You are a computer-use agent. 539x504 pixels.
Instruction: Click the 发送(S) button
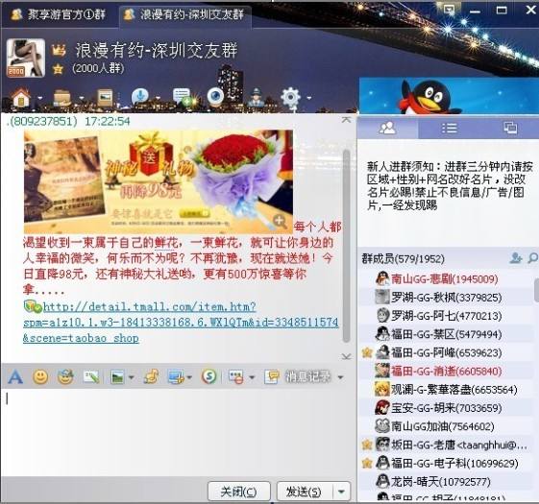(305, 492)
